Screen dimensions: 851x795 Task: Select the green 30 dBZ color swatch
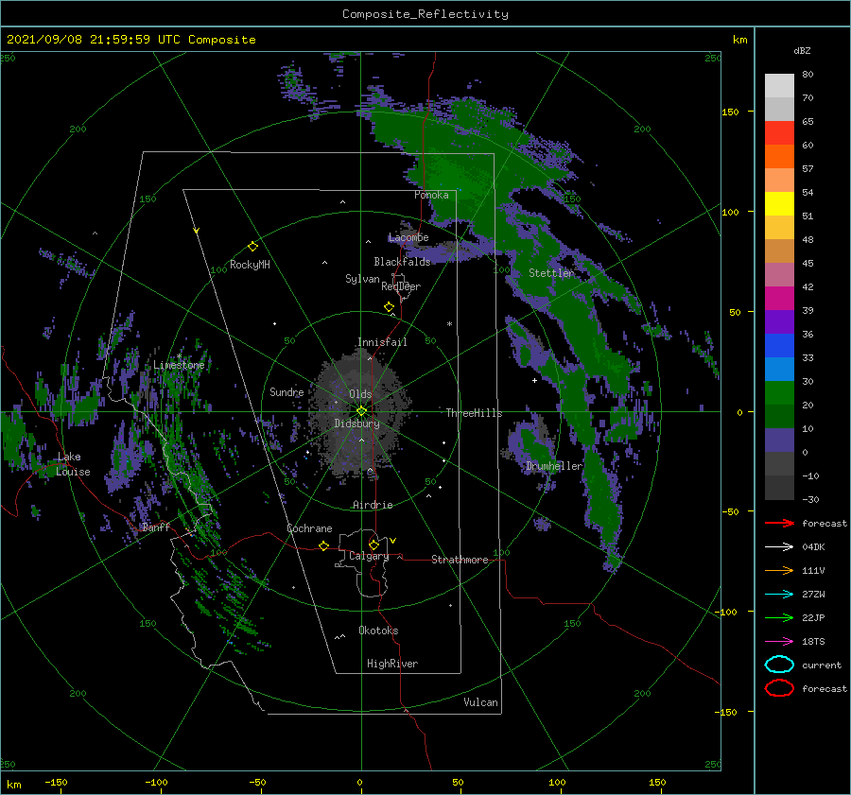(779, 393)
